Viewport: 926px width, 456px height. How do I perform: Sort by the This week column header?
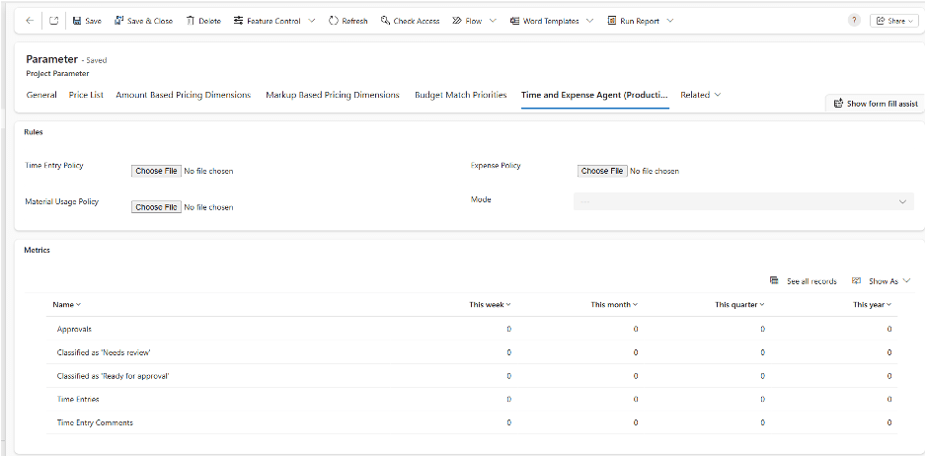(x=490, y=305)
